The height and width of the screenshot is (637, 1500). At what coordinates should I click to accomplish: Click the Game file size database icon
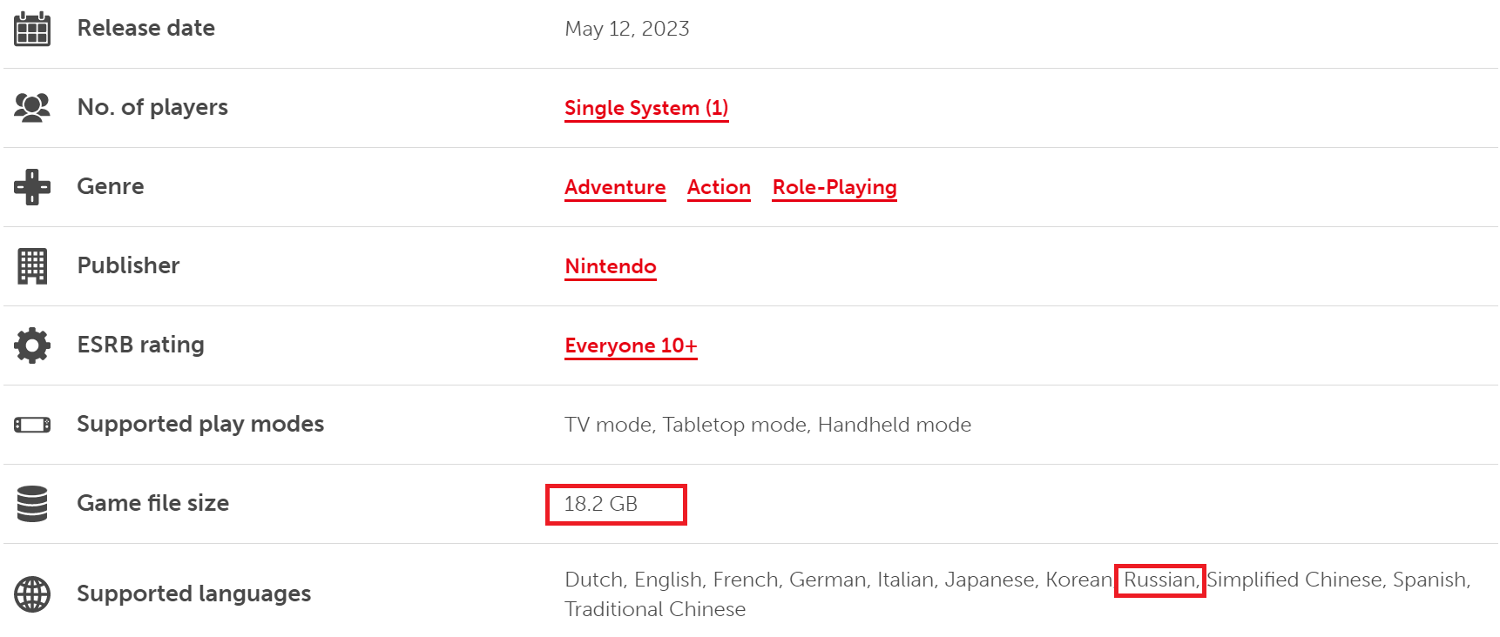pos(32,504)
